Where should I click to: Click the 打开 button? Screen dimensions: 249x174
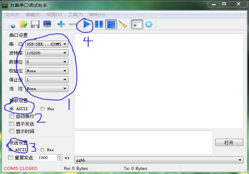(229, 143)
